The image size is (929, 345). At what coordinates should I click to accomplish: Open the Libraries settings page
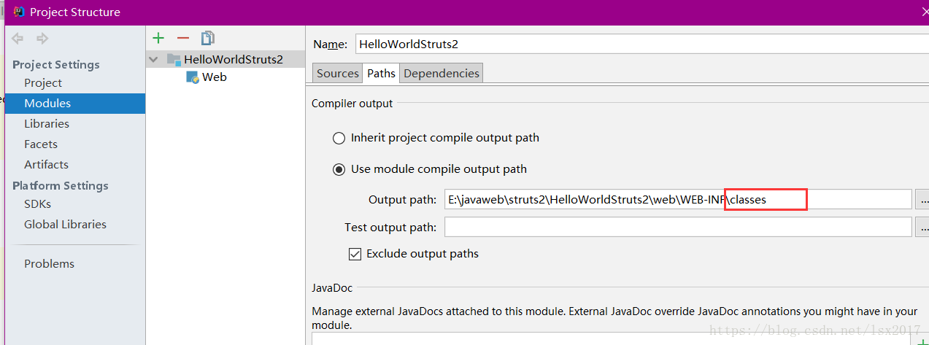coord(47,124)
